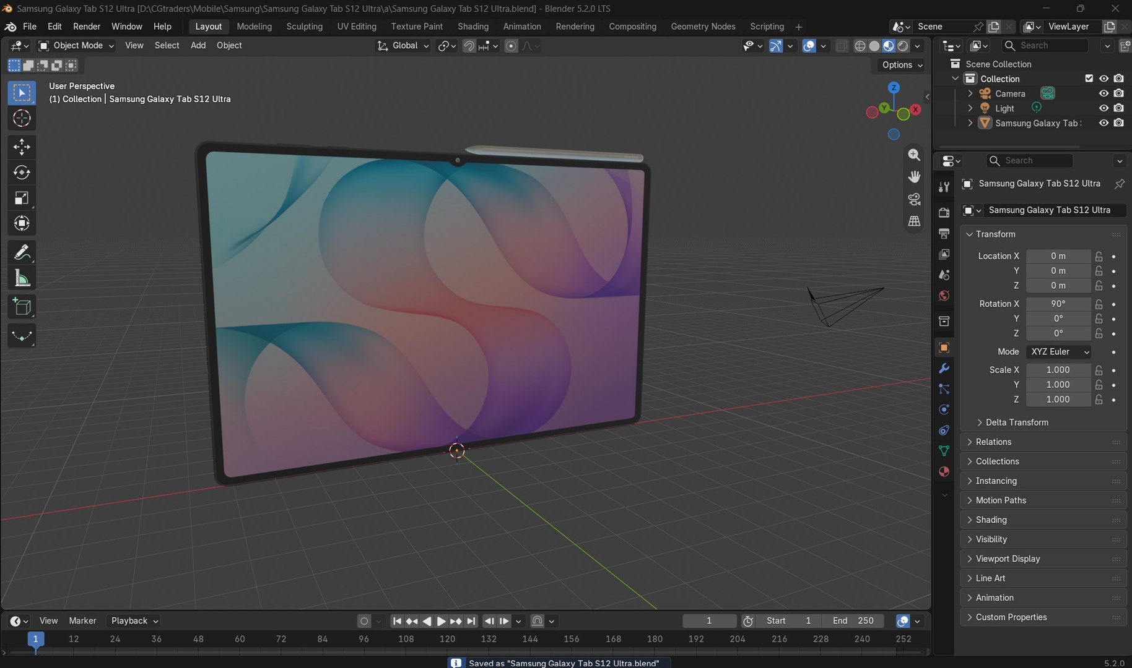This screenshot has height=668, width=1132.
Task: Choose the Add Cube tool
Action: (x=22, y=307)
